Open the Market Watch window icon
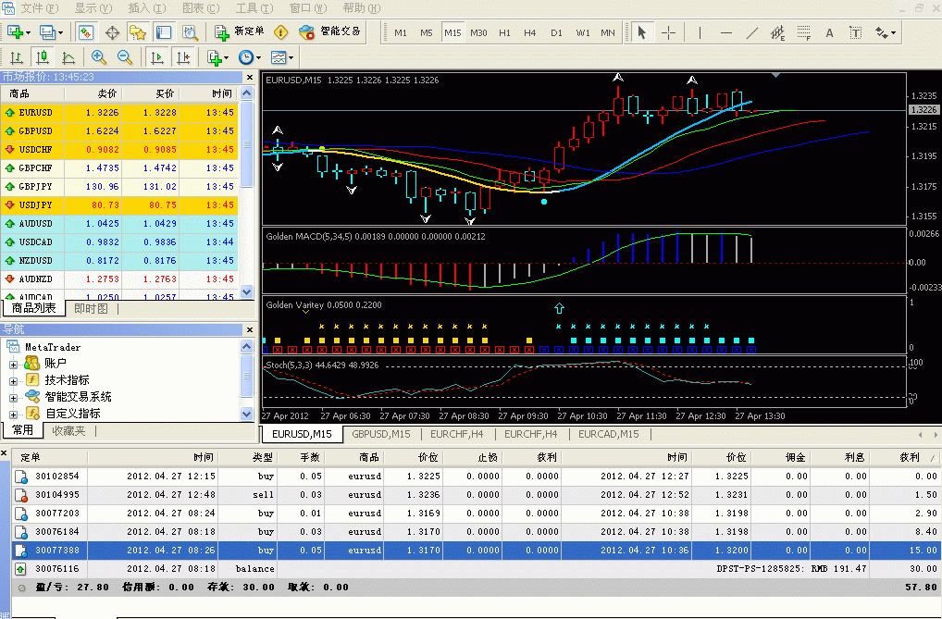Screen dimensions: 942x619 [85, 32]
